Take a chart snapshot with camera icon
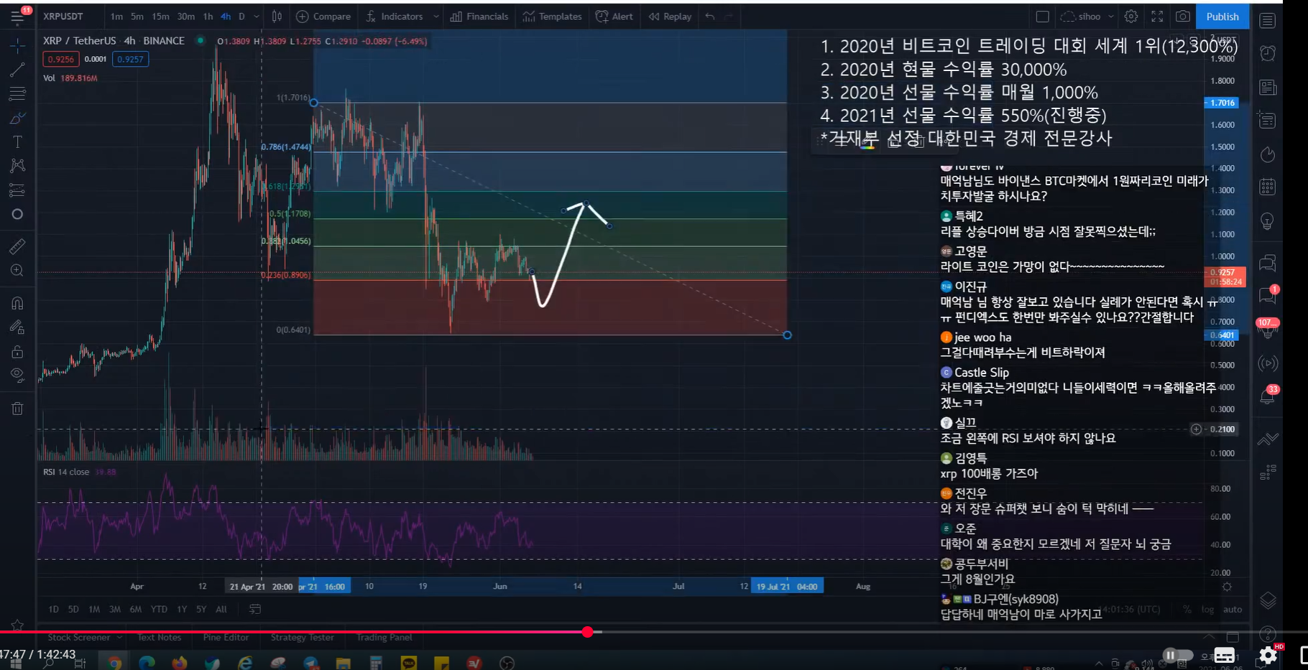 pos(1182,17)
